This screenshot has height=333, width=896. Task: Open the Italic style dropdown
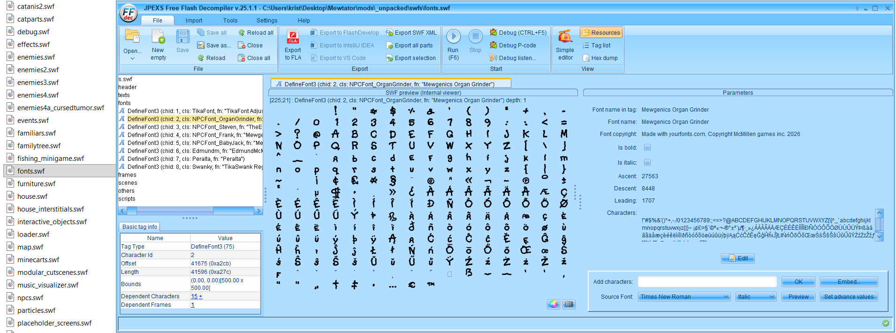pos(756,297)
